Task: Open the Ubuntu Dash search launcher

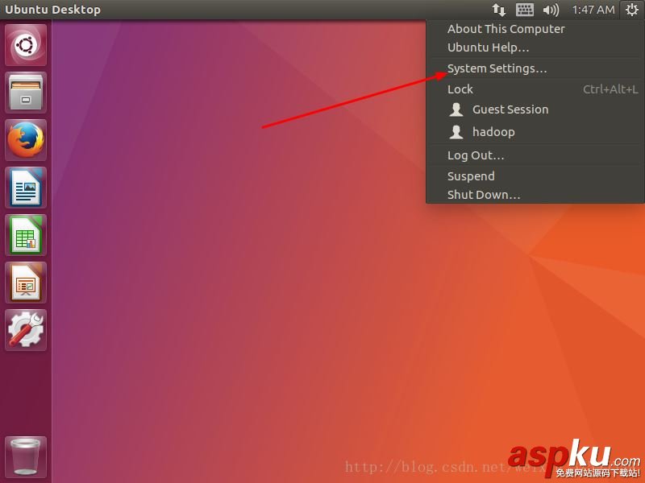Action: [26, 45]
